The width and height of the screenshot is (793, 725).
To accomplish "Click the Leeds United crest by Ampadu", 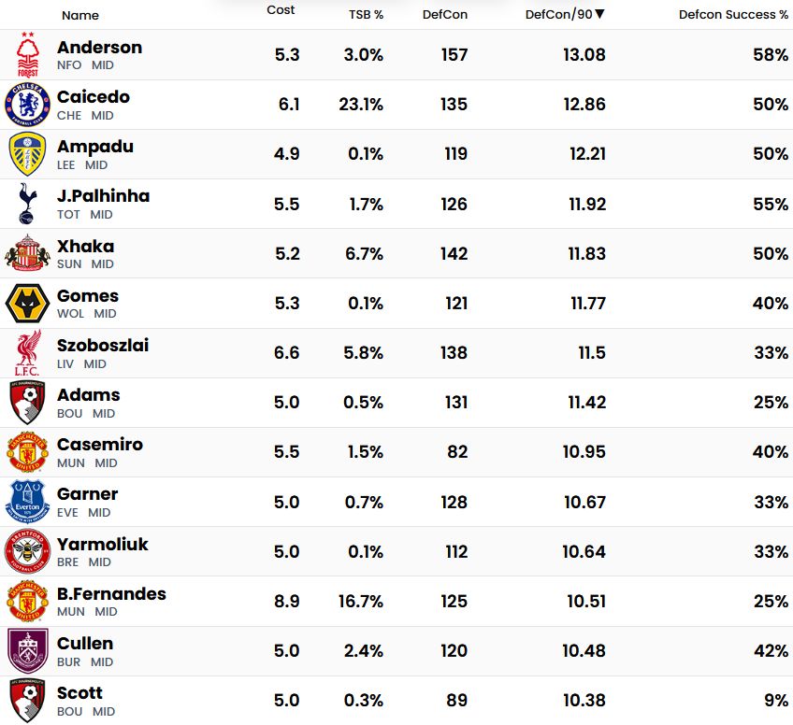I will (x=27, y=154).
